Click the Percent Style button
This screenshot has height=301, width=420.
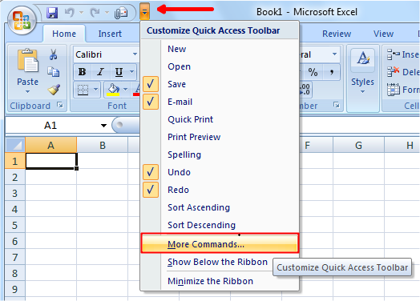click(x=313, y=72)
